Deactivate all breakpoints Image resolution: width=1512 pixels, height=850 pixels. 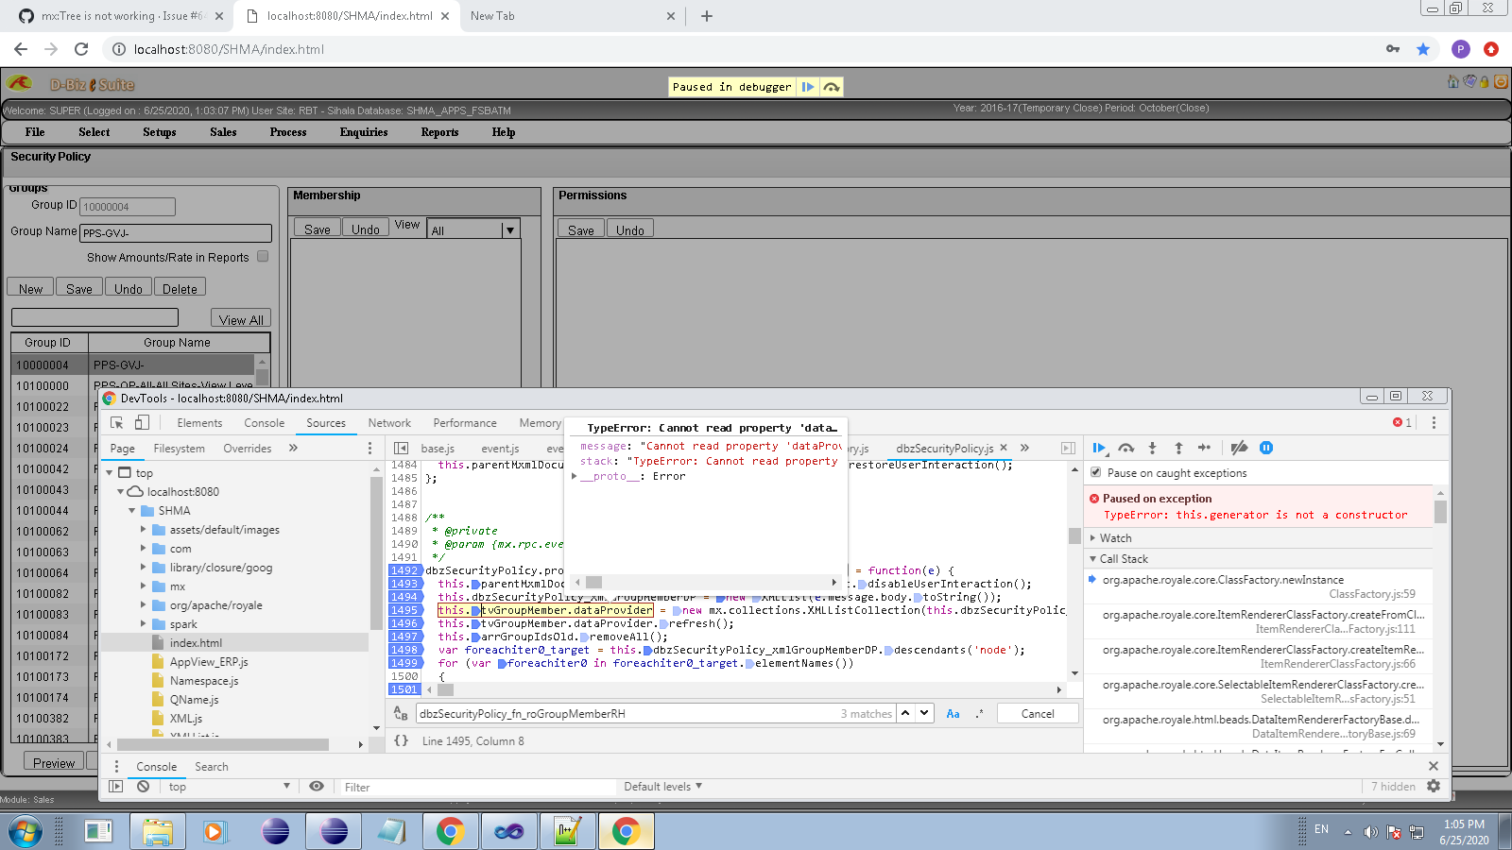point(1241,449)
